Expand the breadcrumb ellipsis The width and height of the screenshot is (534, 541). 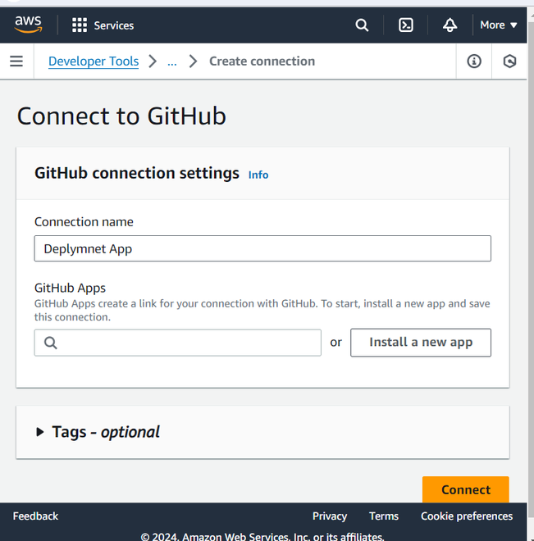point(171,61)
